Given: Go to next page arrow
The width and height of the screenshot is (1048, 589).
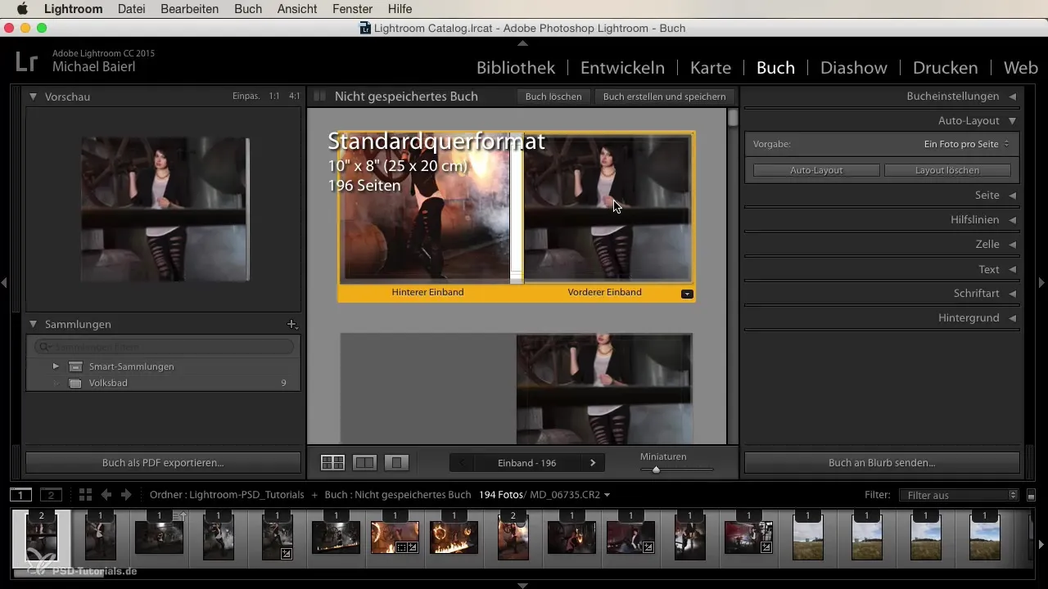Looking at the screenshot, I should pyautogui.click(x=593, y=463).
